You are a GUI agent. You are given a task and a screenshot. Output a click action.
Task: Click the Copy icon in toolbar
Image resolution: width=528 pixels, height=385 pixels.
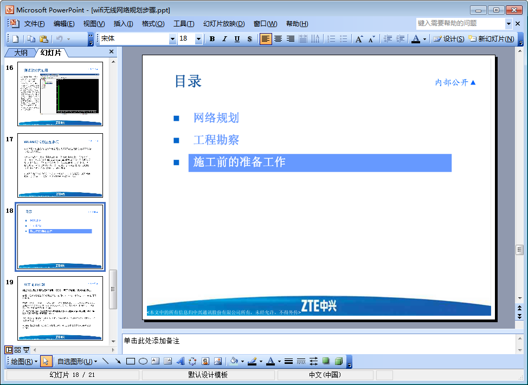pos(31,39)
